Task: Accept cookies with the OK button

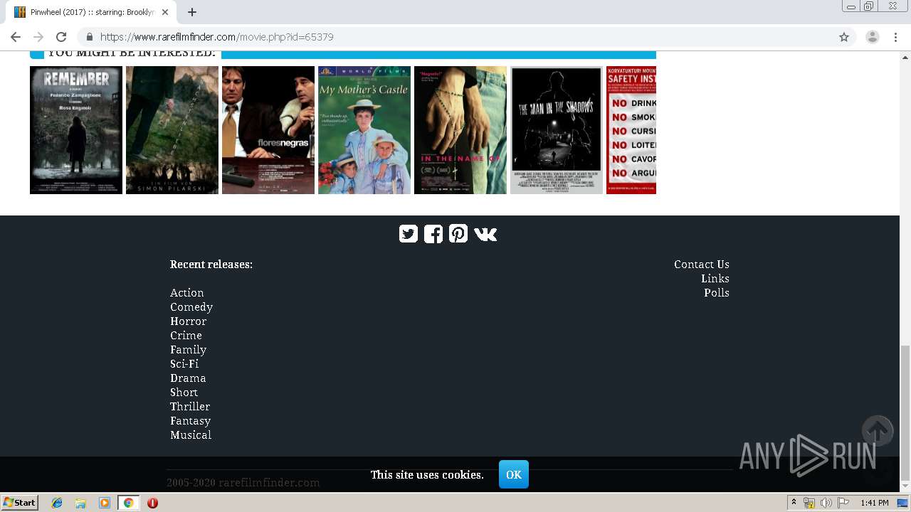Action: click(514, 474)
